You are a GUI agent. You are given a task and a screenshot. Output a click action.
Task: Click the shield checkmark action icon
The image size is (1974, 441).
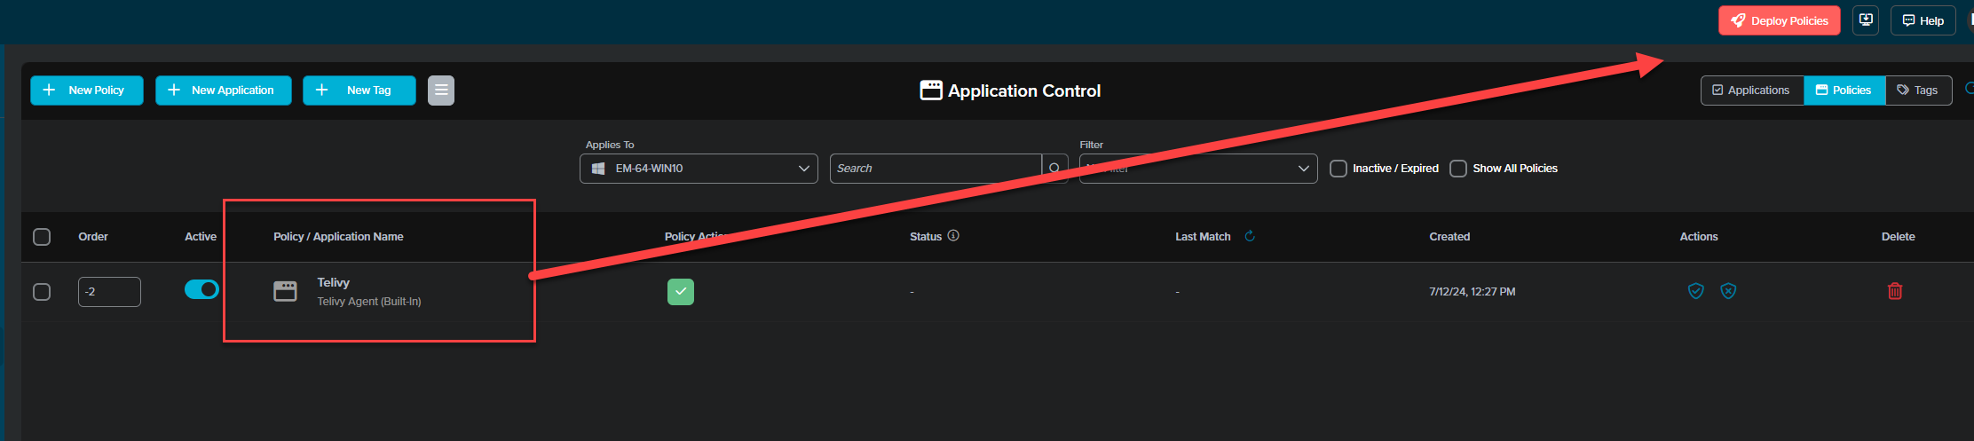click(1696, 291)
